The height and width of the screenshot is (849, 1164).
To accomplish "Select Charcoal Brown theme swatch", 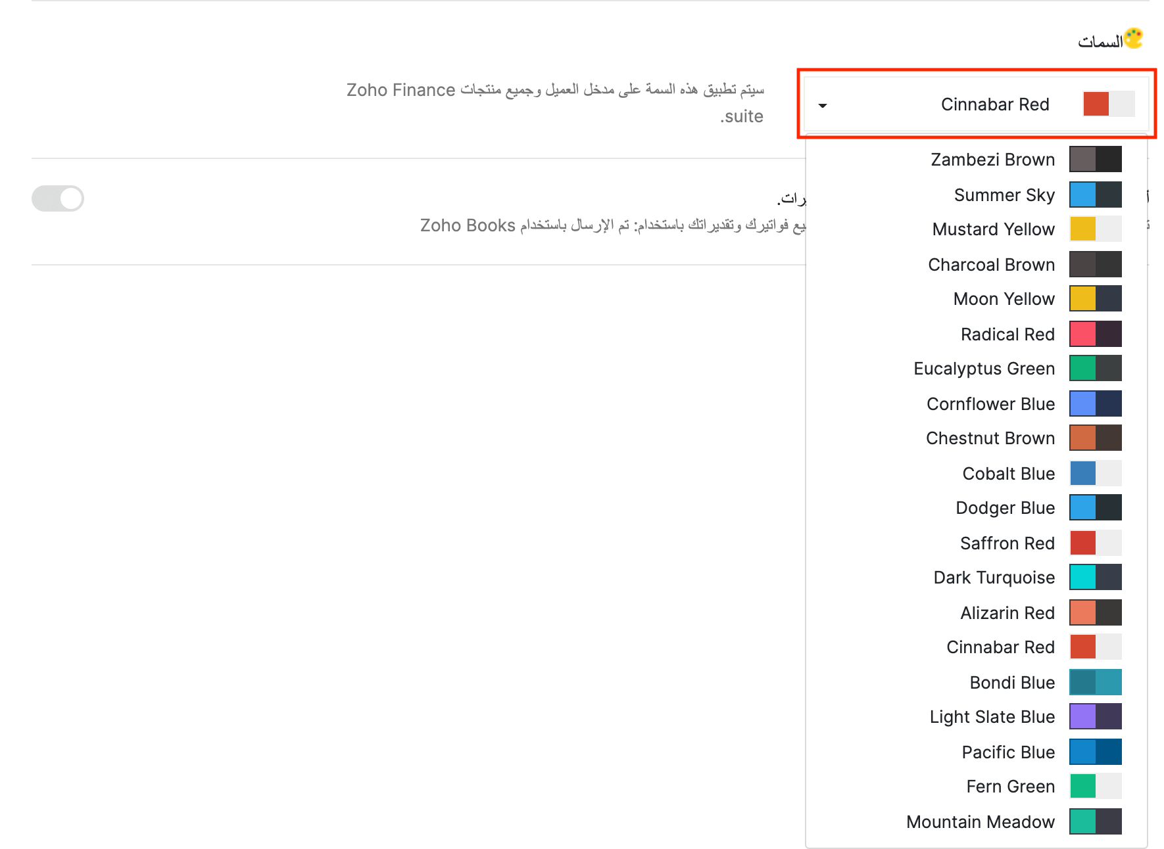I will (x=1095, y=265).
